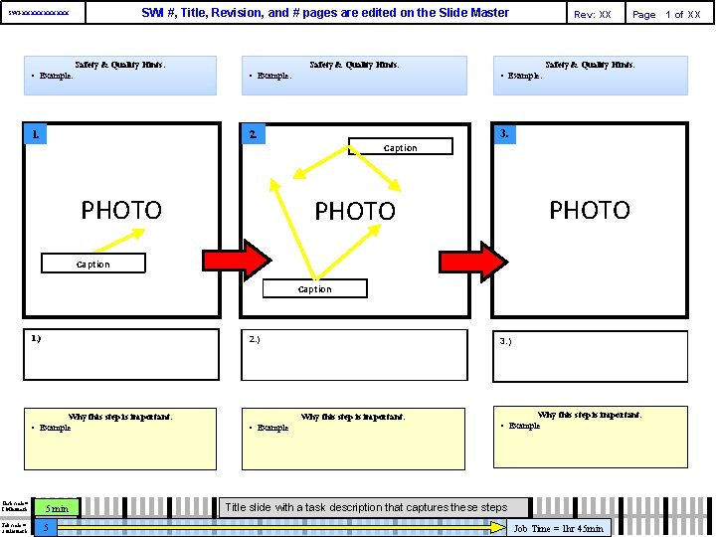Select red arrow between photo 2 and 3
Image resolution: width=716 pixels, height=537 pixels.
click(473, 262)
